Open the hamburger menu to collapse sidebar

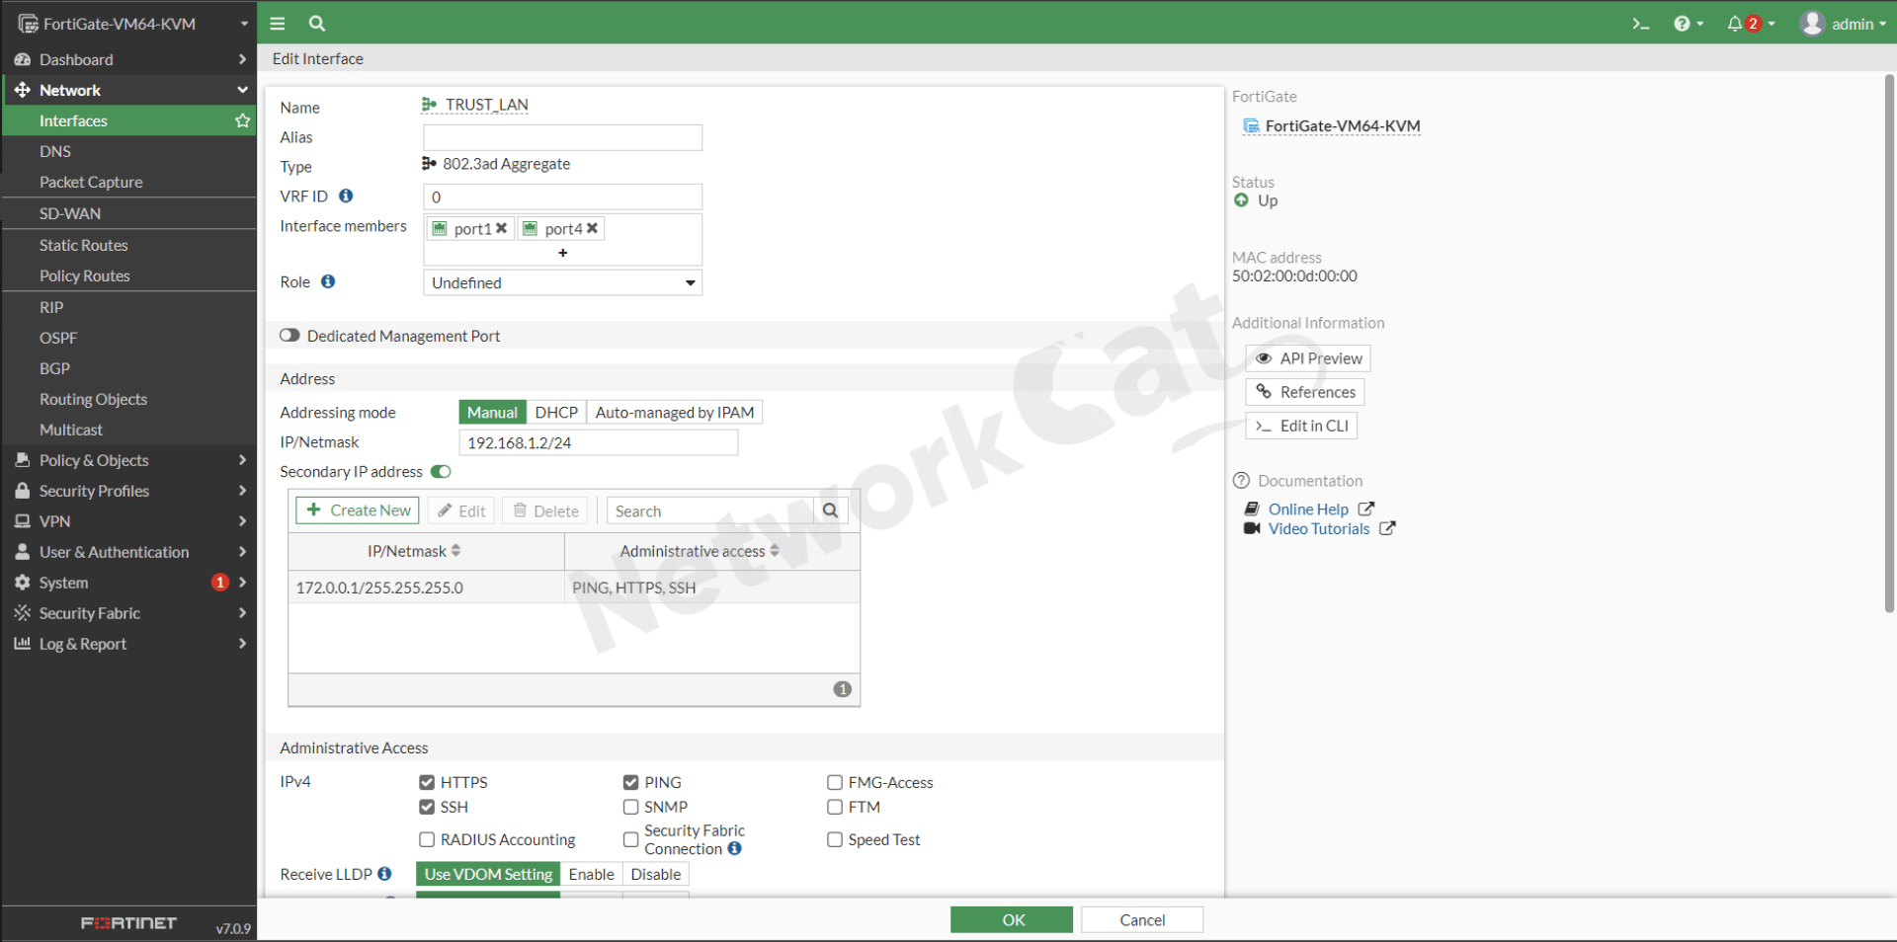(277, 23)
